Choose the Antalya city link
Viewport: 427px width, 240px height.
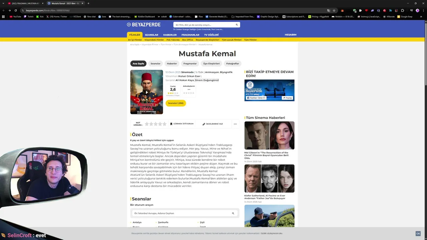(137, 222)
